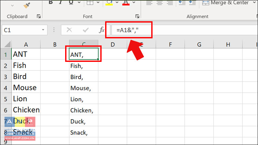Toggle Underline formatting

[71, 2]
